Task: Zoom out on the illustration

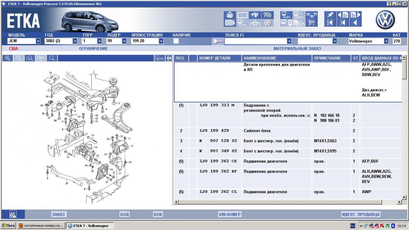Action: click(x=19, y=58)
